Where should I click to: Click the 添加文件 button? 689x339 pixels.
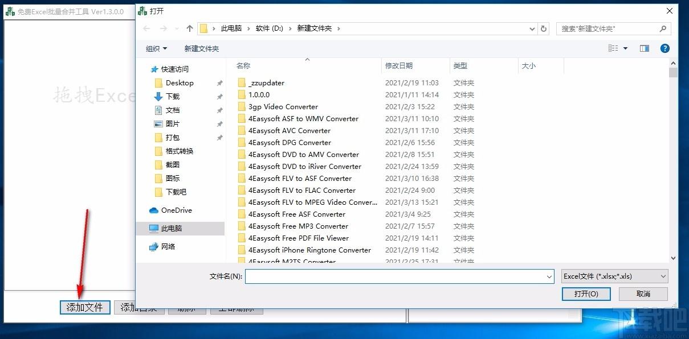click(85, 308)
